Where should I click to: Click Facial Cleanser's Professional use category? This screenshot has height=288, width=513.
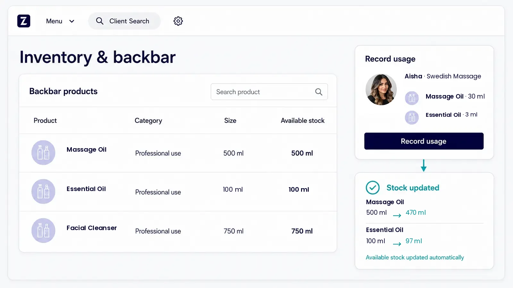tap(158, 231)
